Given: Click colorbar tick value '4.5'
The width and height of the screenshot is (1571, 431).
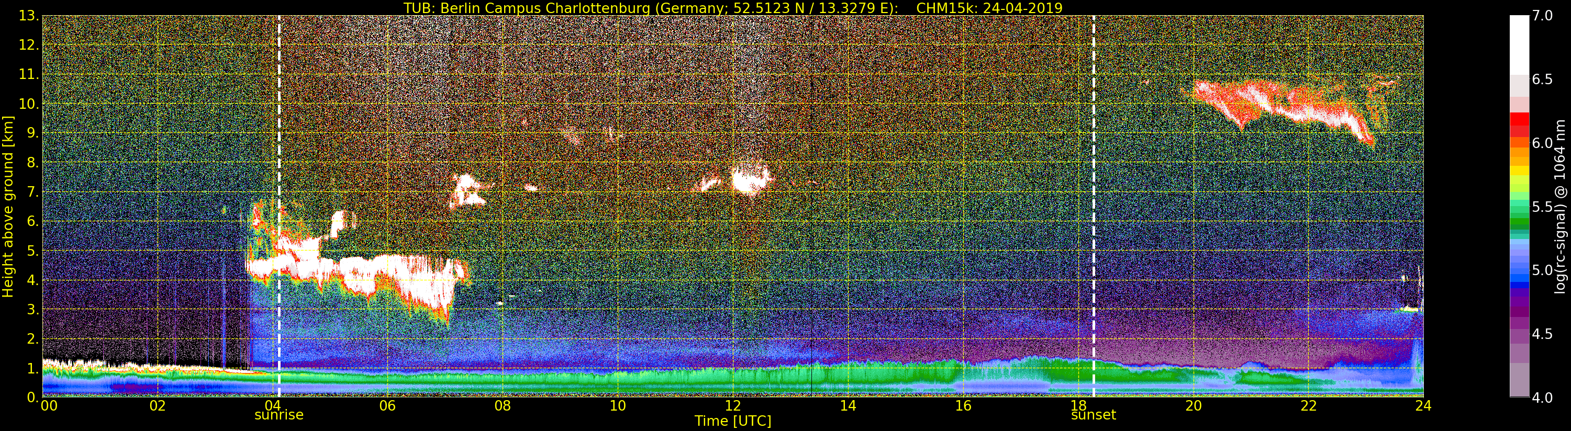Looking at the screenshot, I should (1543, 334).
